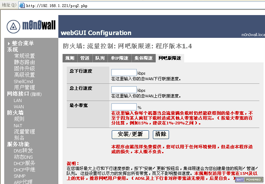Click the 安装/更新 button
The image size is (265, 184).
tap(130, 135)
